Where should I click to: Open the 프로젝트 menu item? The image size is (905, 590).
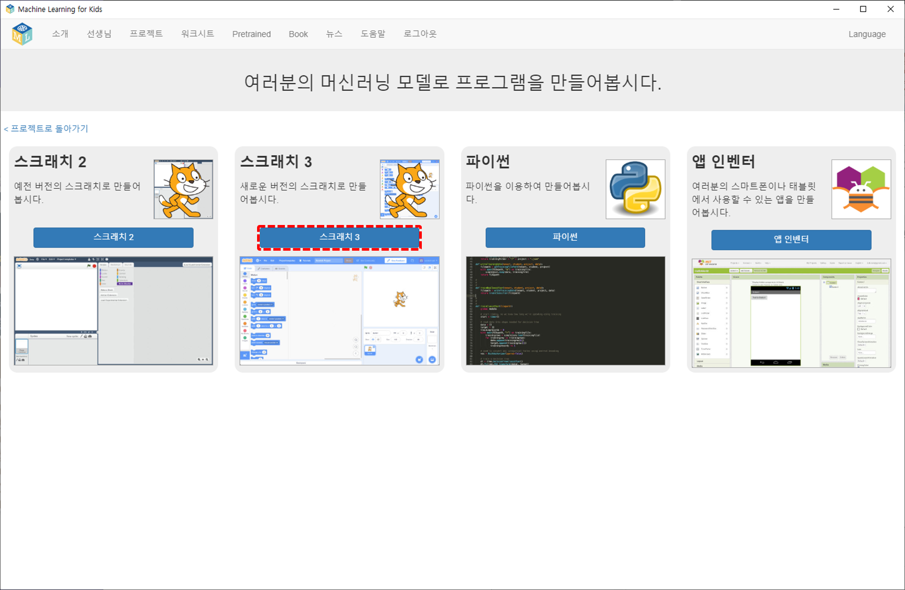coord(146,34)
